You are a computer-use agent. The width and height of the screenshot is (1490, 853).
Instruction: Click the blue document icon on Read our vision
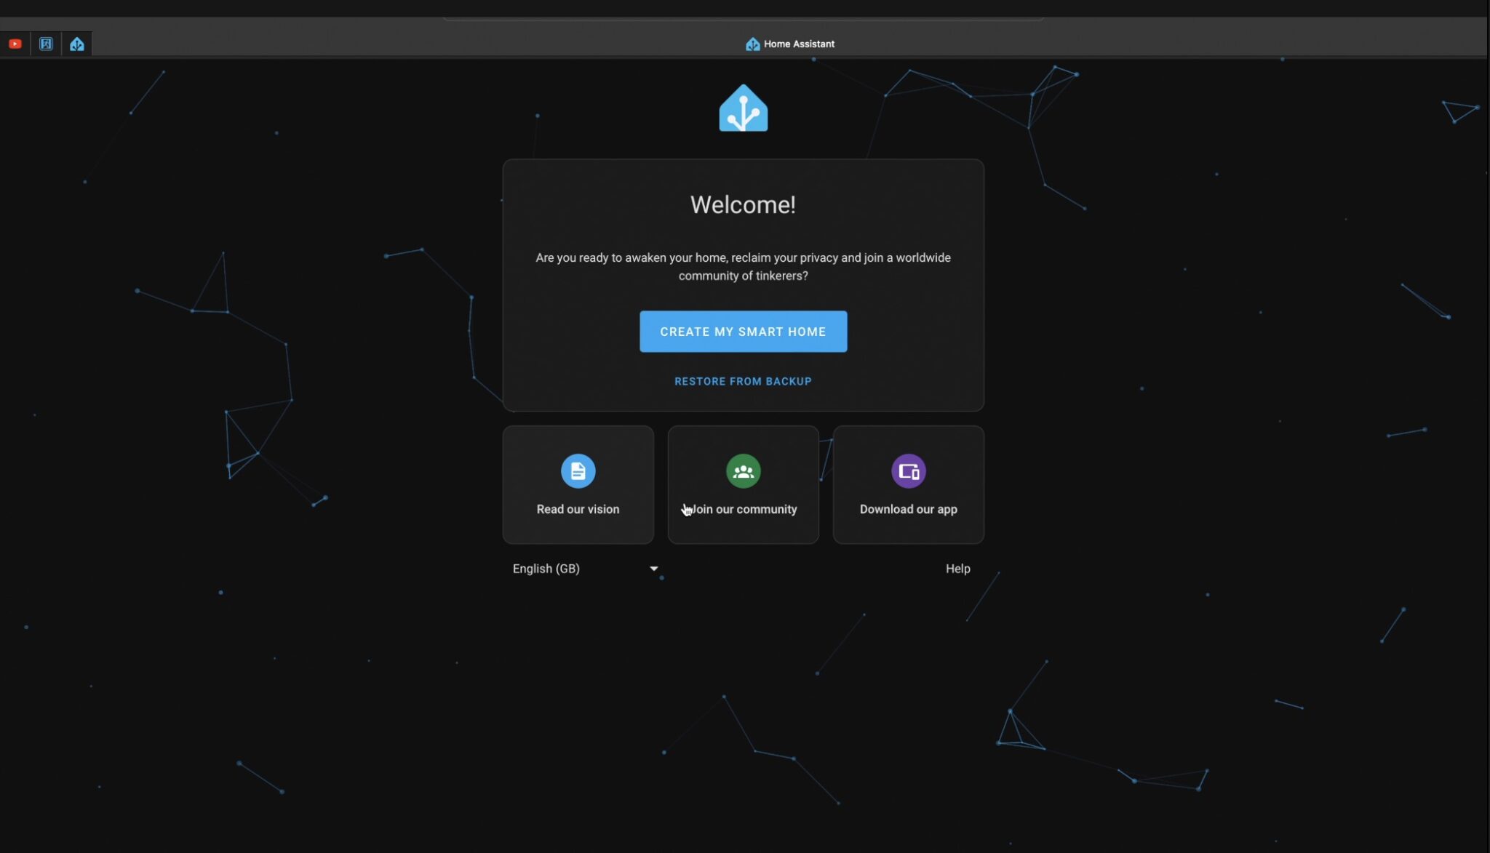pos(577,470)
